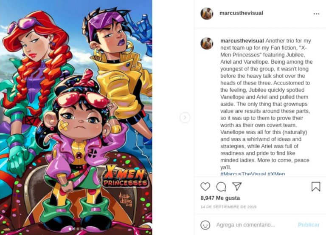The height and width of the screenshot is (235, 326).
Task: Open the three-dot more options menu
Action: pyautogui.click(x=316, y=14)
